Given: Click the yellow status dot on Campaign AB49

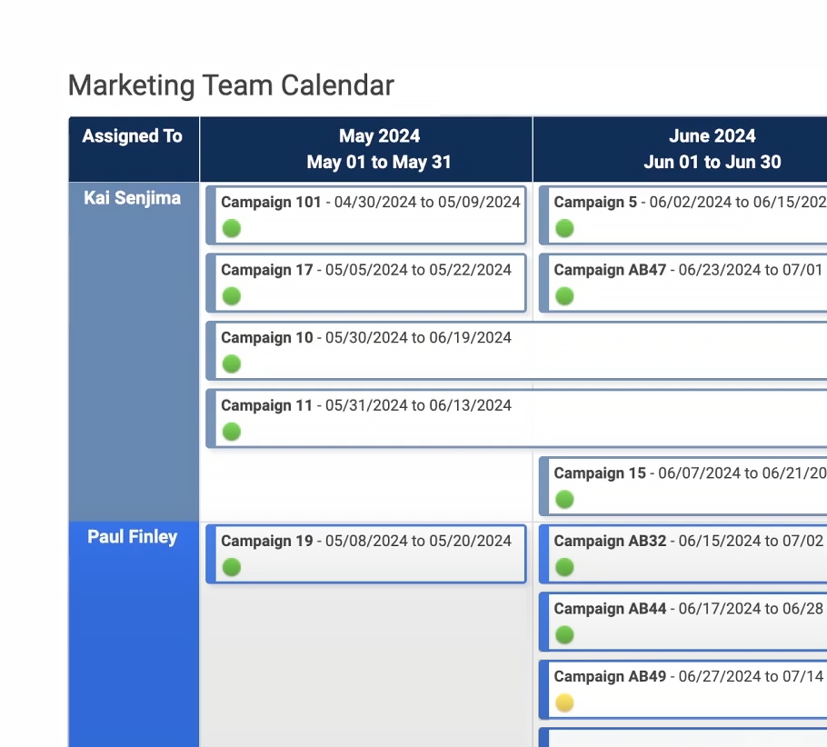Looking at the screenshot, I should [x=564, y=702].
